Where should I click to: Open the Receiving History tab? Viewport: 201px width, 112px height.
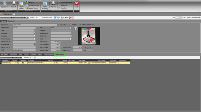tap(49, 55)
